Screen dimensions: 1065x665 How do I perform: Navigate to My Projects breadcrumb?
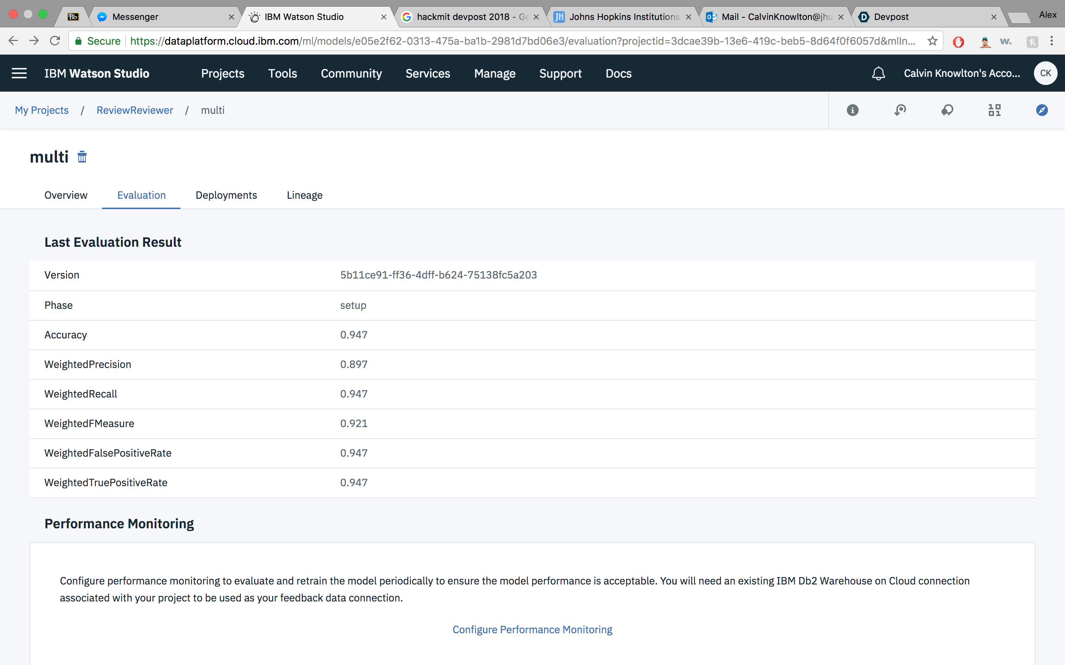coord(42,110)
